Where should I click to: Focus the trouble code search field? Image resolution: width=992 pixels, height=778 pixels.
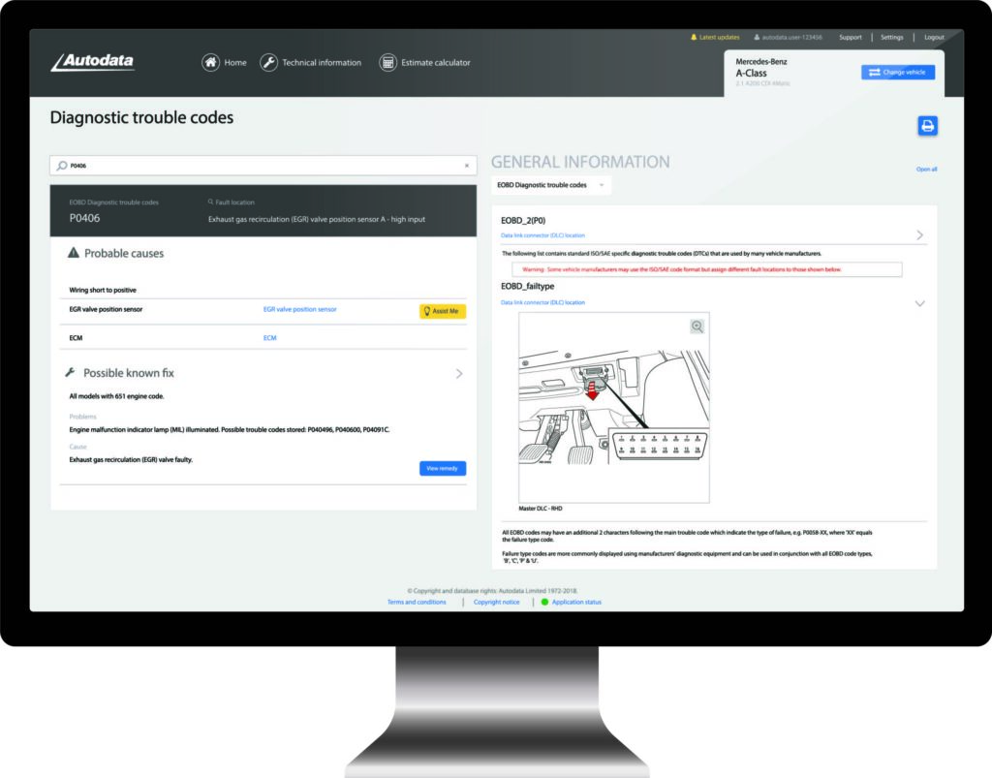(x=263, y=166)
